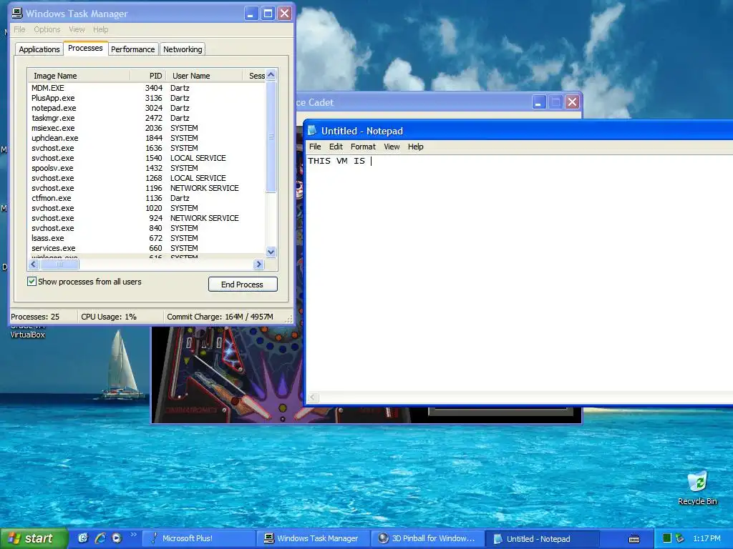Click the tray icon beside the clock

tap(680, 538)
